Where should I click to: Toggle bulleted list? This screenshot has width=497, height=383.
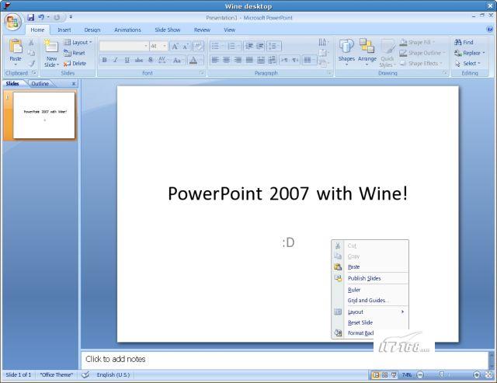point(215,47)
